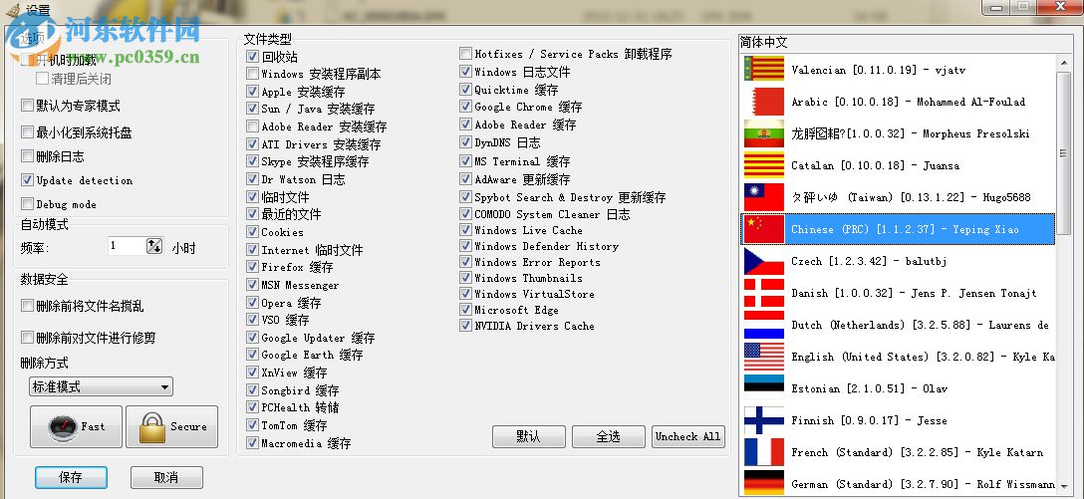
Task: Click the Arabic language flag icon
Action: click(x=764, y=101)
